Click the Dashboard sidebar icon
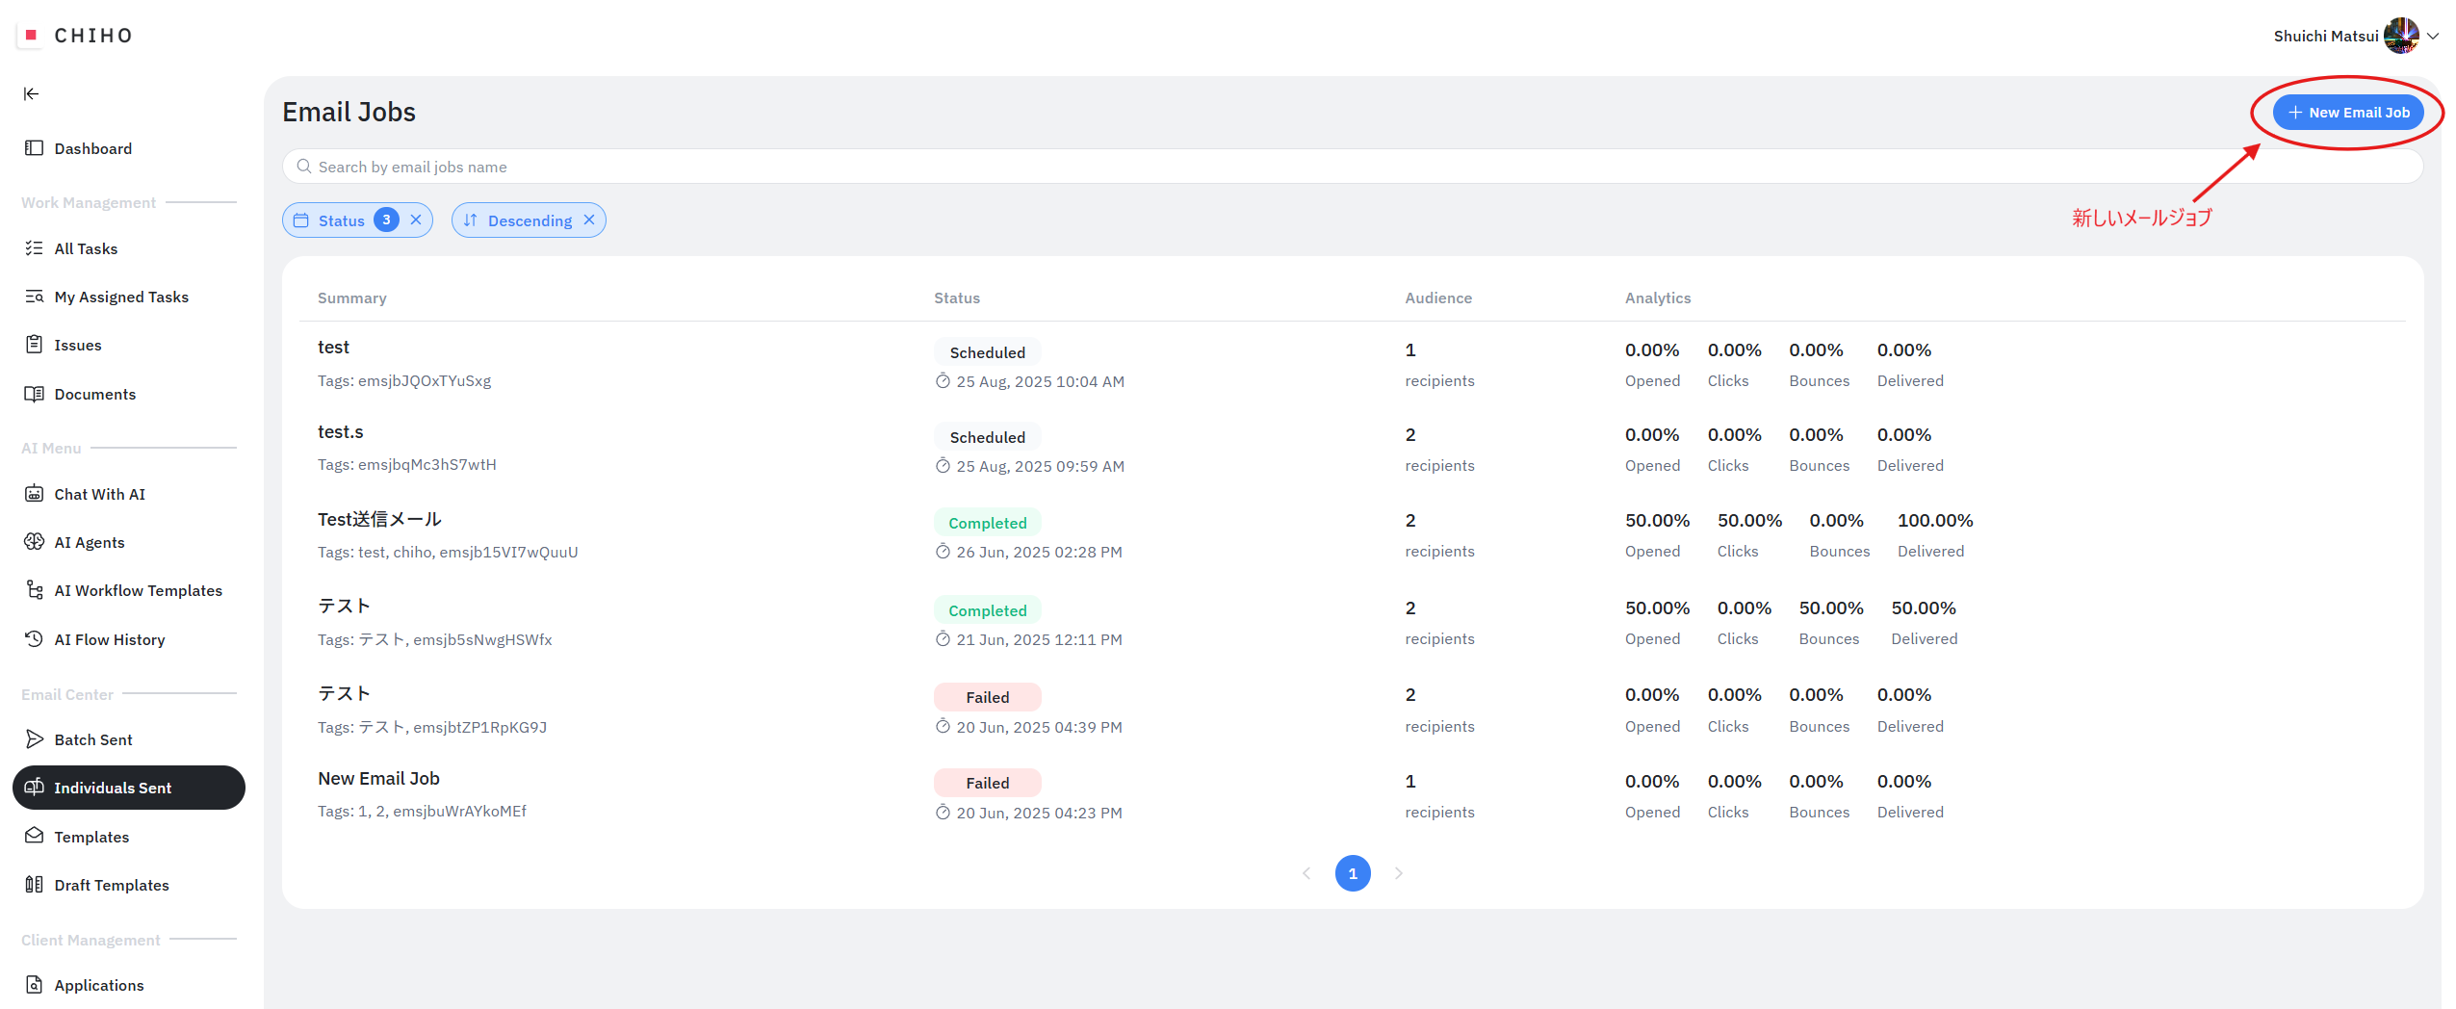Image resolution: width=2456 pixels, height=1009 pixels. (35, 148)
